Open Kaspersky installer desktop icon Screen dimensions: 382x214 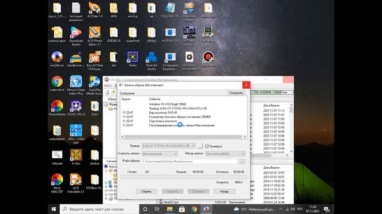tap(170, 61)
